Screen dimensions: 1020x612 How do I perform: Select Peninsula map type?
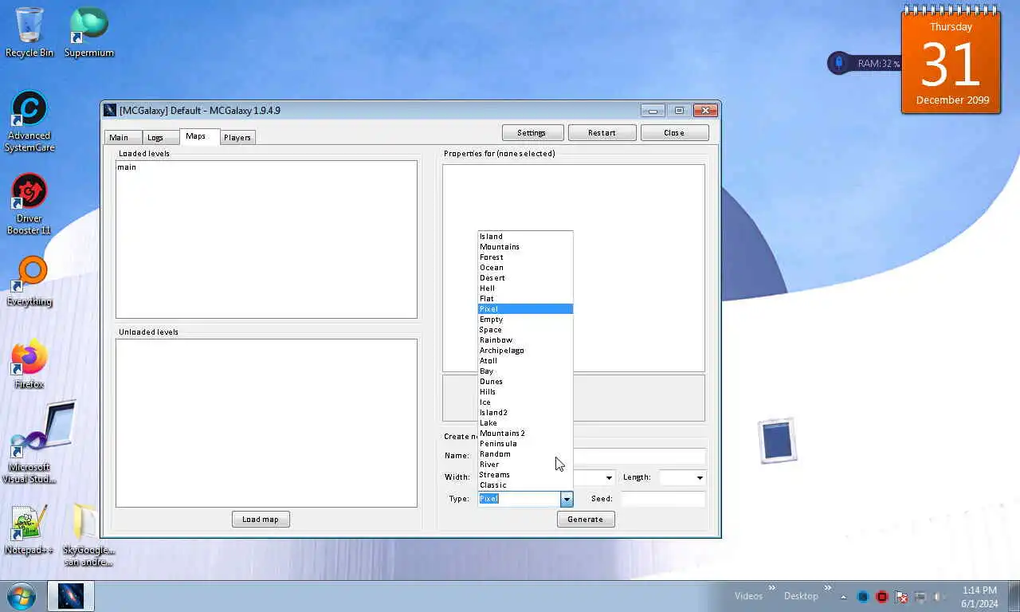(x=525, y=444)
